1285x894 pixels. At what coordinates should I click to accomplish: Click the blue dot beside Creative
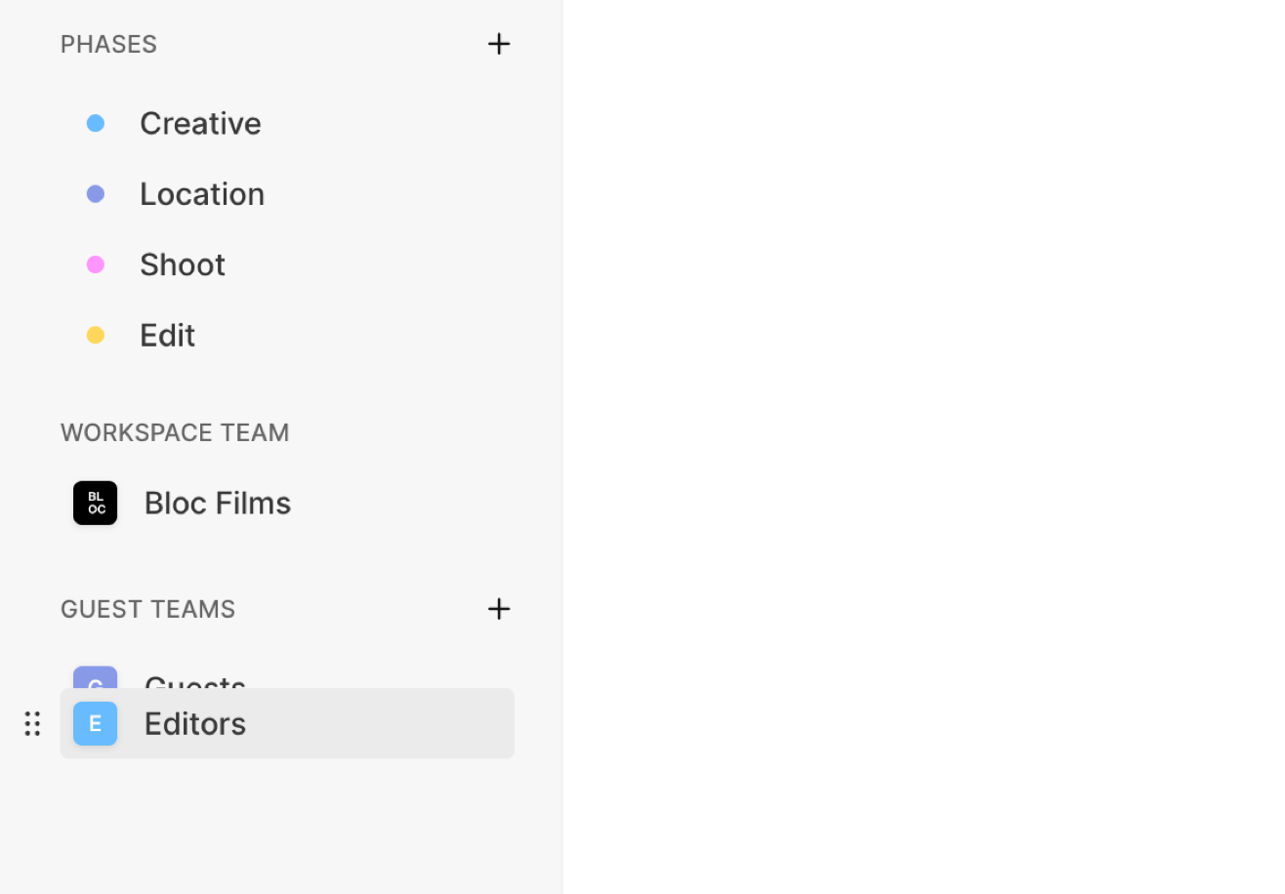(96, 123)
